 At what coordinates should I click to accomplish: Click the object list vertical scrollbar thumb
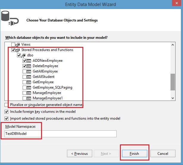point(173,82)
